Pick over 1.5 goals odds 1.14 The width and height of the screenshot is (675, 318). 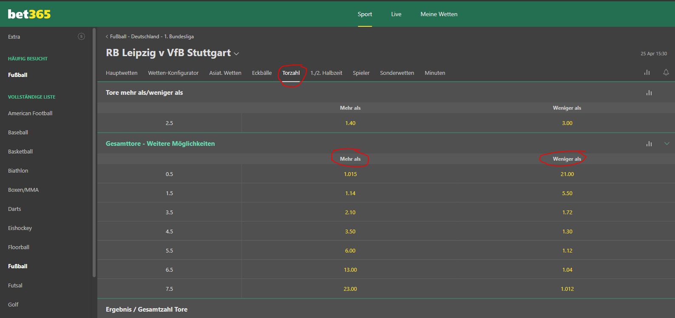pos(350,193)
